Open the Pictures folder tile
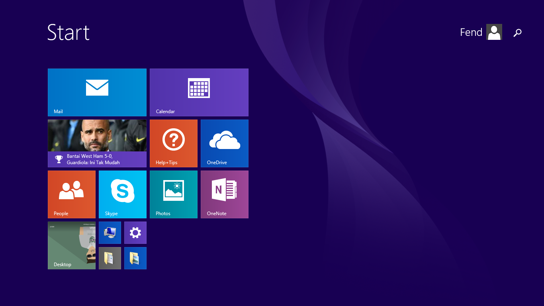 coord(135,258)
